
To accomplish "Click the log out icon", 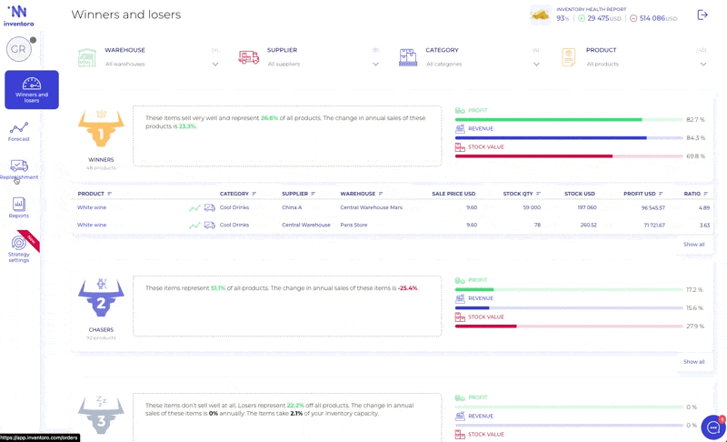I will pos(702,15).
